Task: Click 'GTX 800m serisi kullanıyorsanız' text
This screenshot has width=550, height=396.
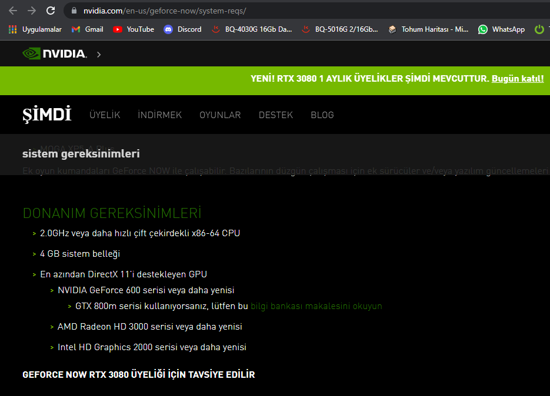Action: (x=162, y=306)
